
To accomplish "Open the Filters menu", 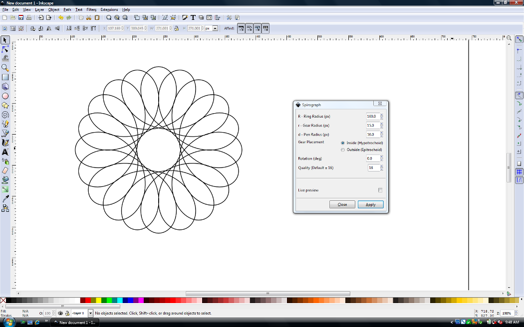I will [x=91, y=9].
